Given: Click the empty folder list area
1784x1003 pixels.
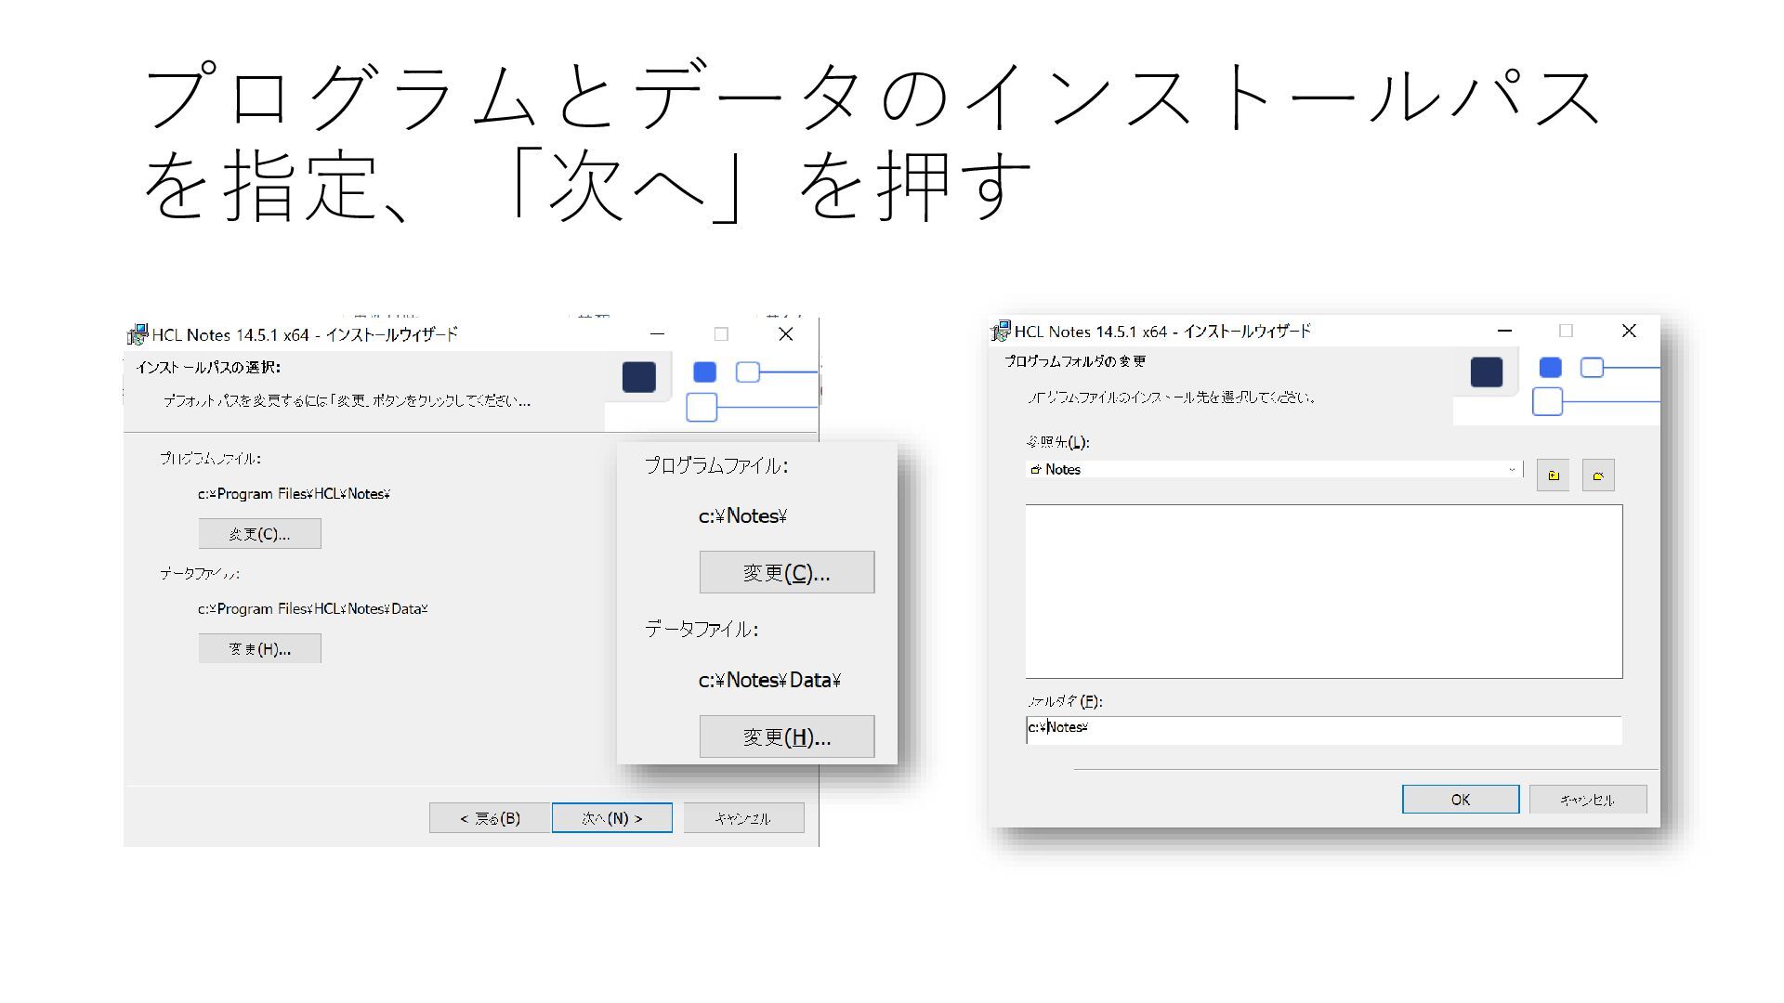Looking at the screenshot, I should tap(1323, 592).
